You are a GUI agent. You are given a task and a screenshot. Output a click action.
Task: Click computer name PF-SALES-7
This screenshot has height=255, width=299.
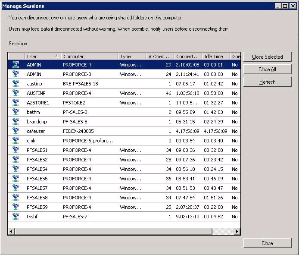pyautogui.click(x=75, y=217)
